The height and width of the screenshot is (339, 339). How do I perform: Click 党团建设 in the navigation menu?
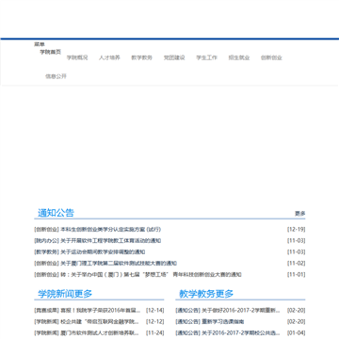coord(174,57)
